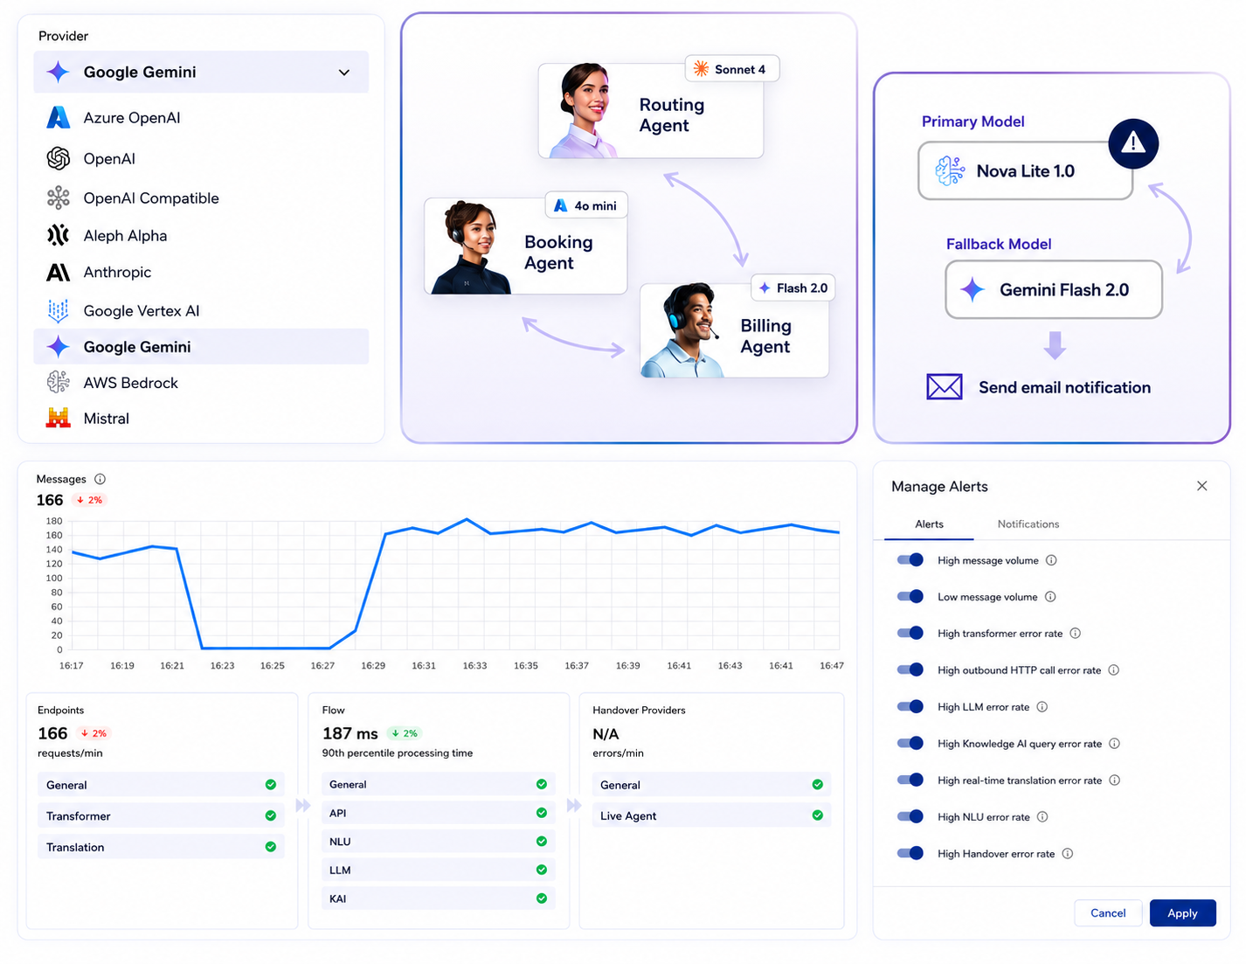Switch to the Notifications tab
The width and height of the screenshot is (1246, 964).
click(x=1028, y=524)
